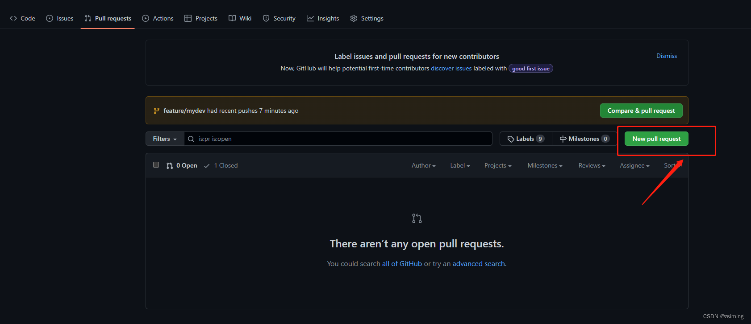Screen dimensions: 751x324
Task: Switch to the Security tab
Action: (x=279, y=18)
